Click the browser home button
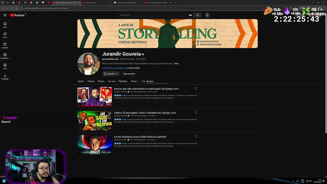This screenshot has height=184, width=327. click(17, 8)
